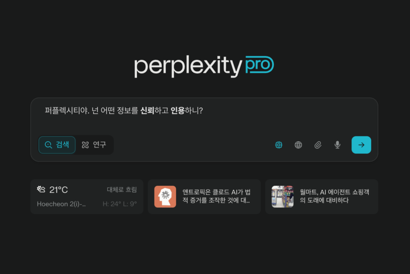This screenshot has width=410, height=274.
Task: Click the Hoecheon 2(i) location text
Action: coord(61,204)
